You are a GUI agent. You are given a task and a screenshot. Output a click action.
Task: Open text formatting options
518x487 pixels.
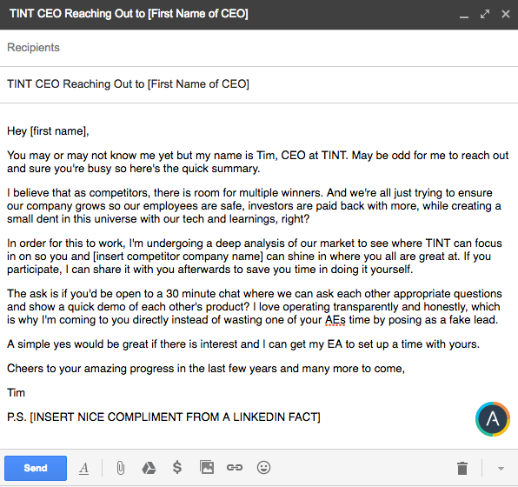(84, 468)
